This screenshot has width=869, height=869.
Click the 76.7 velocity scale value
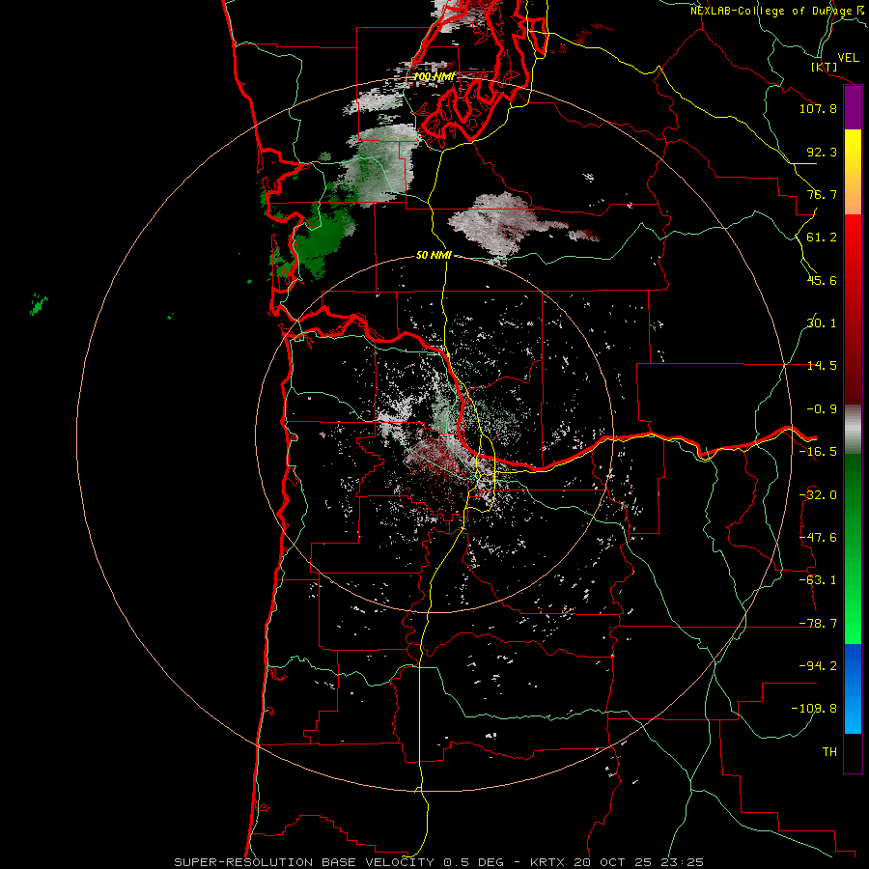pyautogui.click(x=822, y=194)
